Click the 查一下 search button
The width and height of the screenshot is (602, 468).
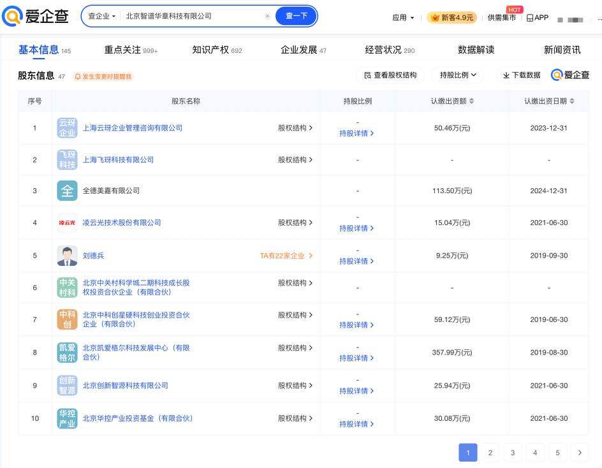(296, 17)
